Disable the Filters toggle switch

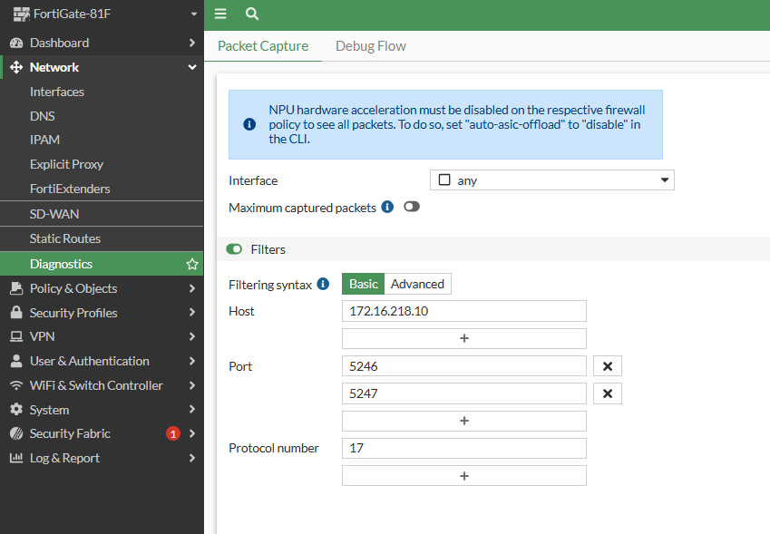pos(235,249)
